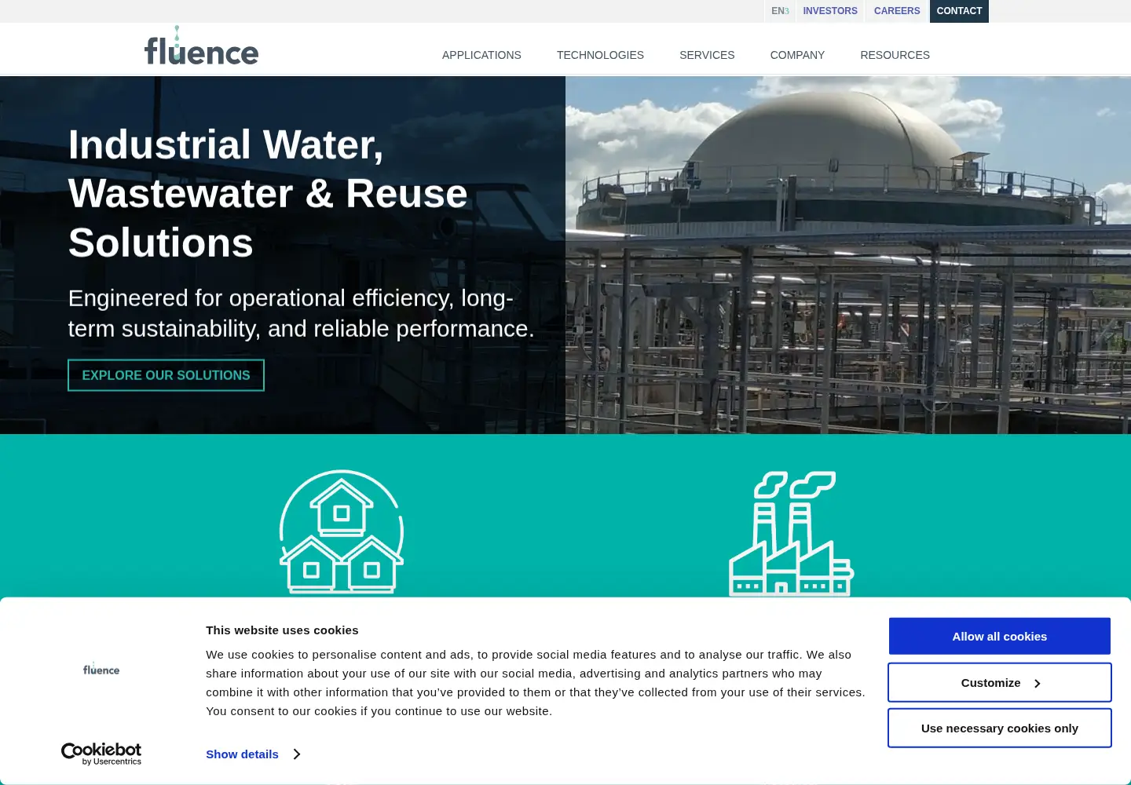
Task: Go to the Investors page
Action: [830, 11]
